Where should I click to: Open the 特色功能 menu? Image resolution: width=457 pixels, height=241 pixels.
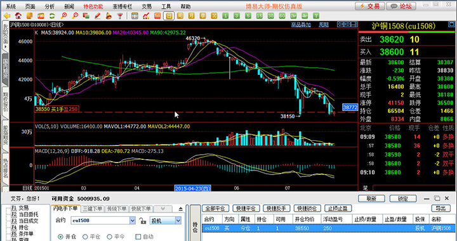coord(93,6)
